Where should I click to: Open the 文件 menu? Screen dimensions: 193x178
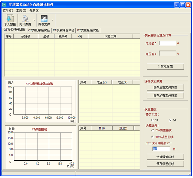point(8,11)
